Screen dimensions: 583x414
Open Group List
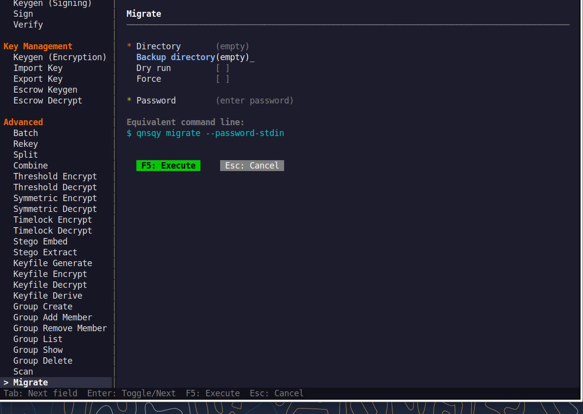tap(38, 339)
